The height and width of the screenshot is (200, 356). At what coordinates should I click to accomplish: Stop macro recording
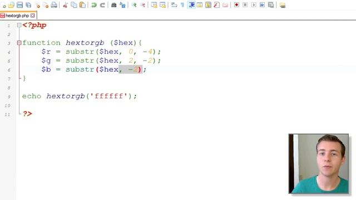[x=245, y=5]
